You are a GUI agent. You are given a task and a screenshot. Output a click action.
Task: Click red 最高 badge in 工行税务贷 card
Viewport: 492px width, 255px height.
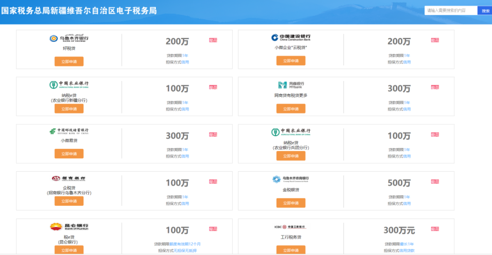click(435, 229)
